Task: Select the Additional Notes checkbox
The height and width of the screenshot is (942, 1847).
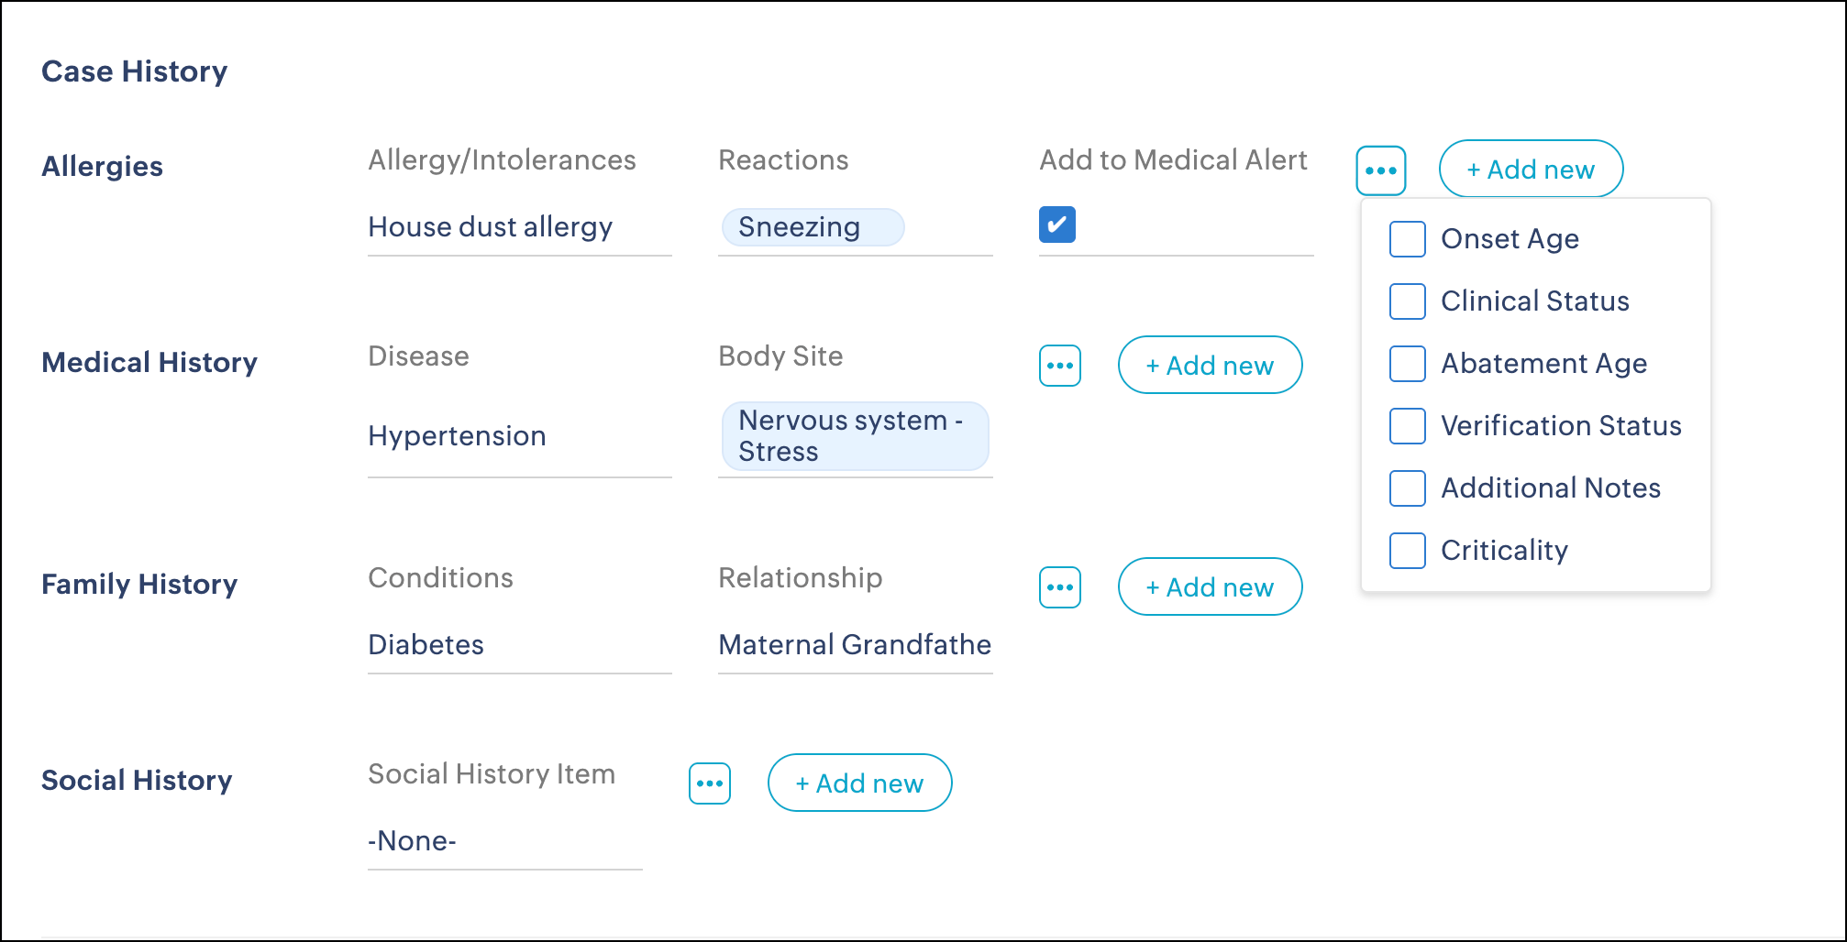Action: click(x=1407, y=488)
